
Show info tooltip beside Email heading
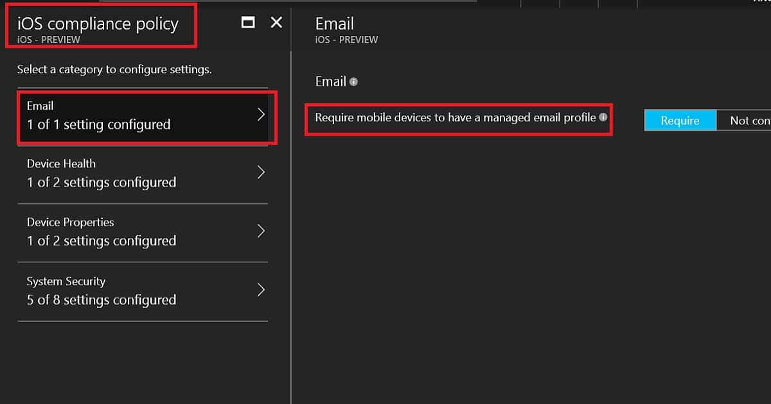[353, 82]
